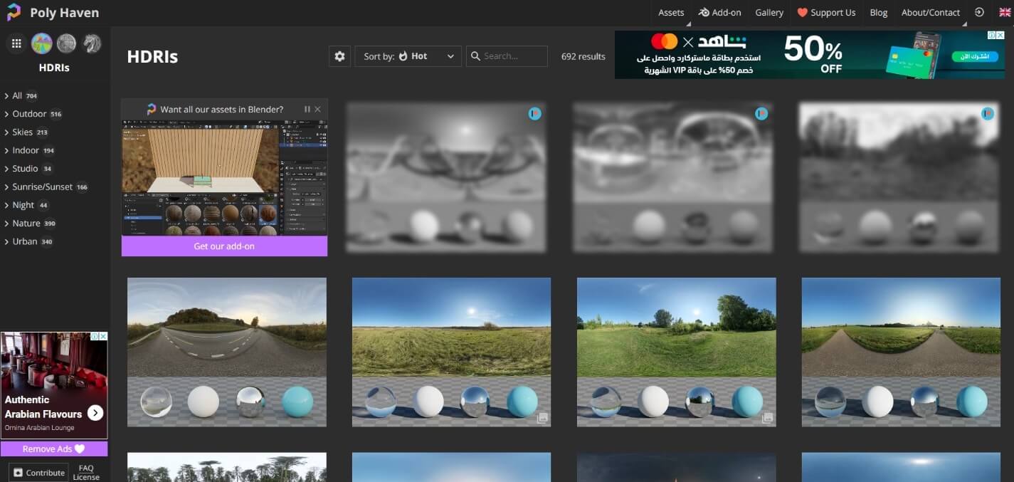Open the advanced settings gear icon
The width and height of the screenshot is (1014, 482).
point(339,56)
